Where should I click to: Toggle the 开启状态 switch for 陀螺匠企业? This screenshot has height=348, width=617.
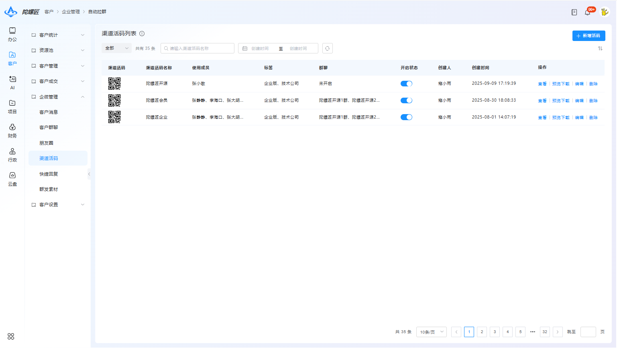pyautogui.click(x=406, y=117)
